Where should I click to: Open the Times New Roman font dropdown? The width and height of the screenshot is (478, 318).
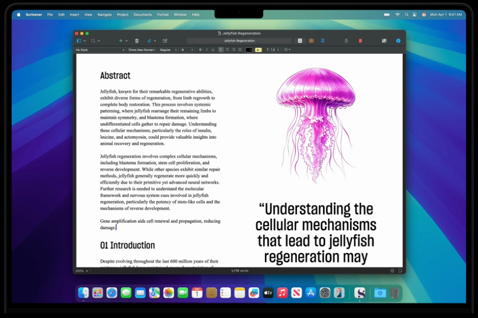(x=141, y=50)
